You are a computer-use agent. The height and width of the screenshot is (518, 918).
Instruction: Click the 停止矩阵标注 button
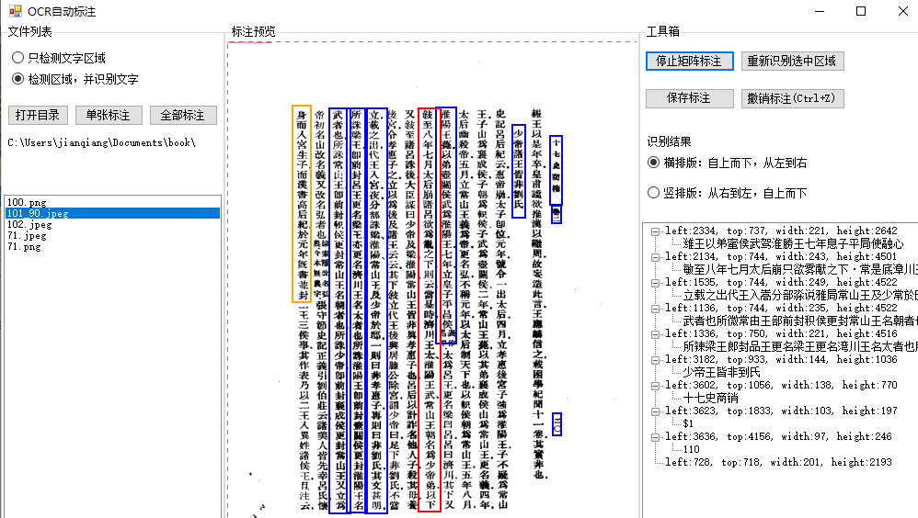click(x=690, y=61)
